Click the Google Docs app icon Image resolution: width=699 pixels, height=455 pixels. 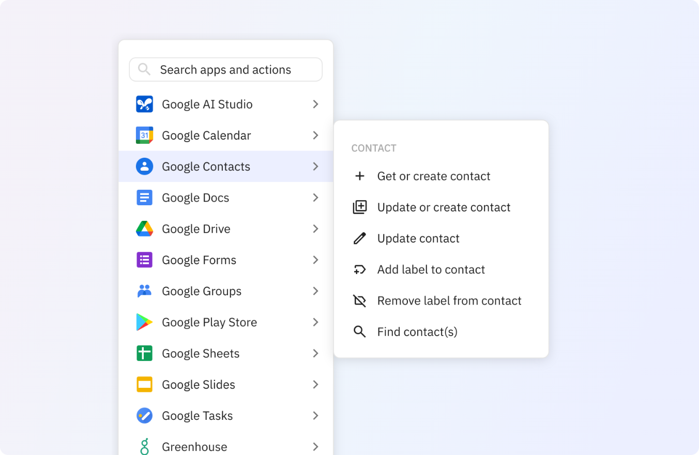(144, 198)
